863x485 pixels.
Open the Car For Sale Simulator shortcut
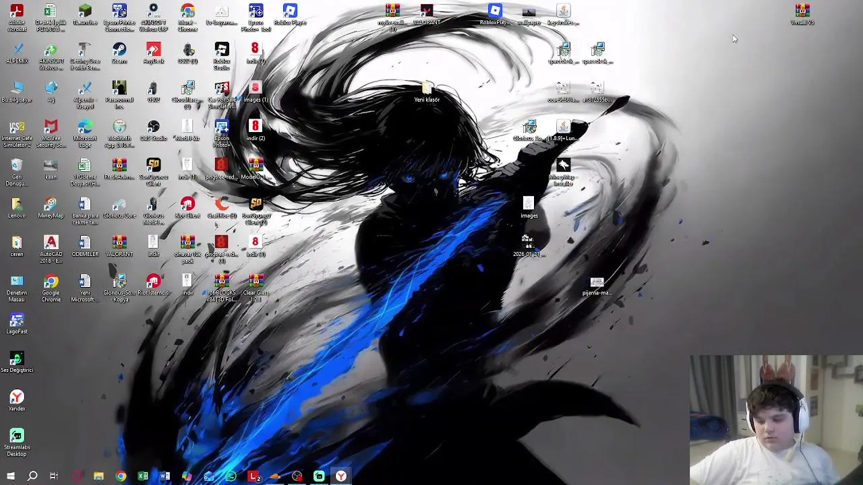coord(222,94)
